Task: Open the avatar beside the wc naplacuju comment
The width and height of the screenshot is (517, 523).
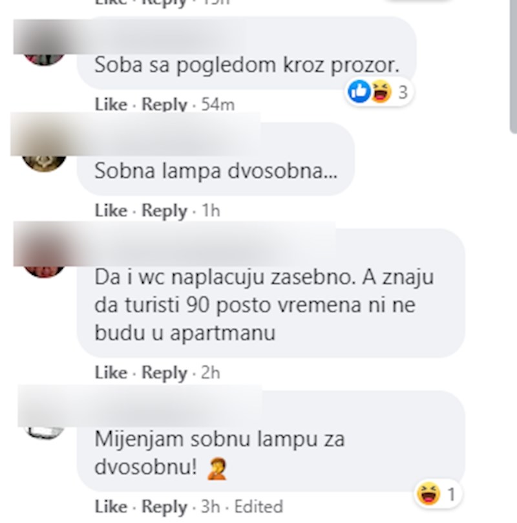Action: tap(44, 272)
